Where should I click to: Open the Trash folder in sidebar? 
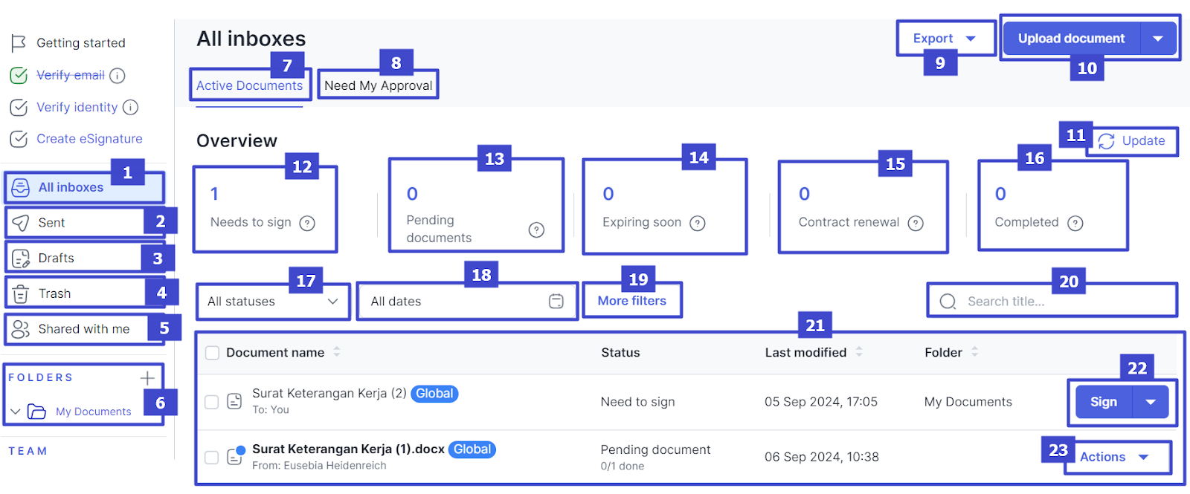pyautogui.click(x=54, y=293)
